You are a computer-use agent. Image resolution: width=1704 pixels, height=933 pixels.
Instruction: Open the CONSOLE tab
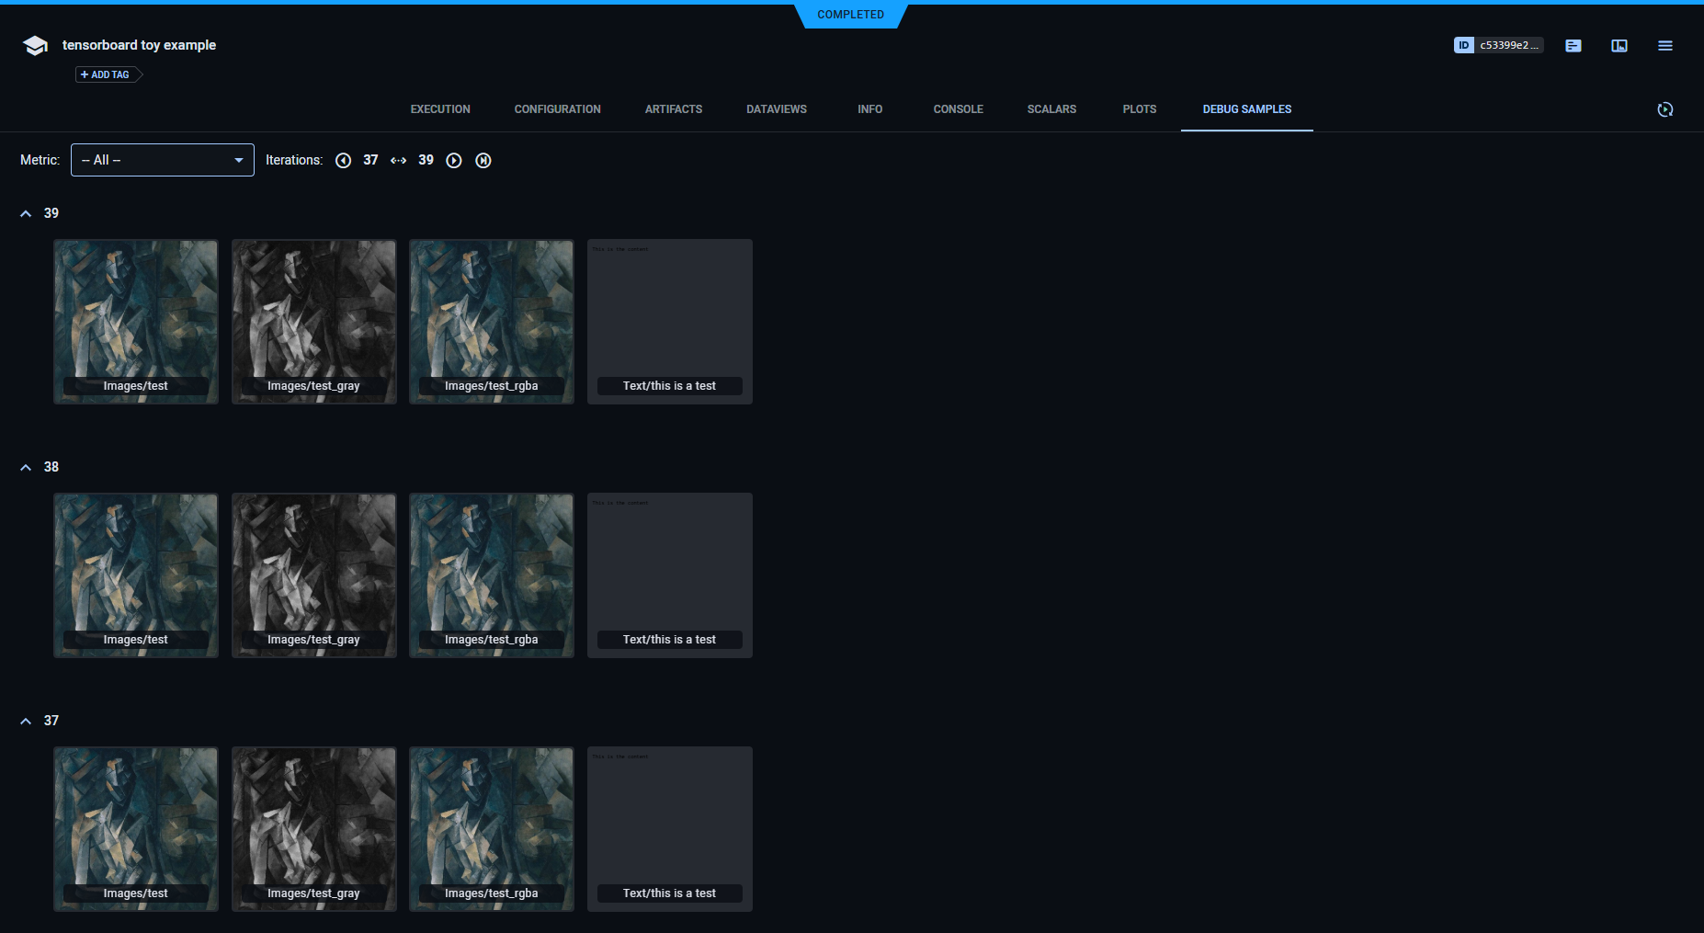tap(958, 109)
